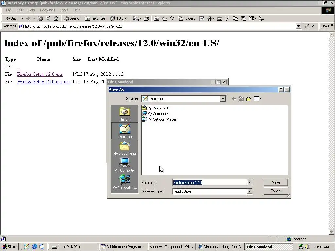Open the File menu

click(9, 10)
